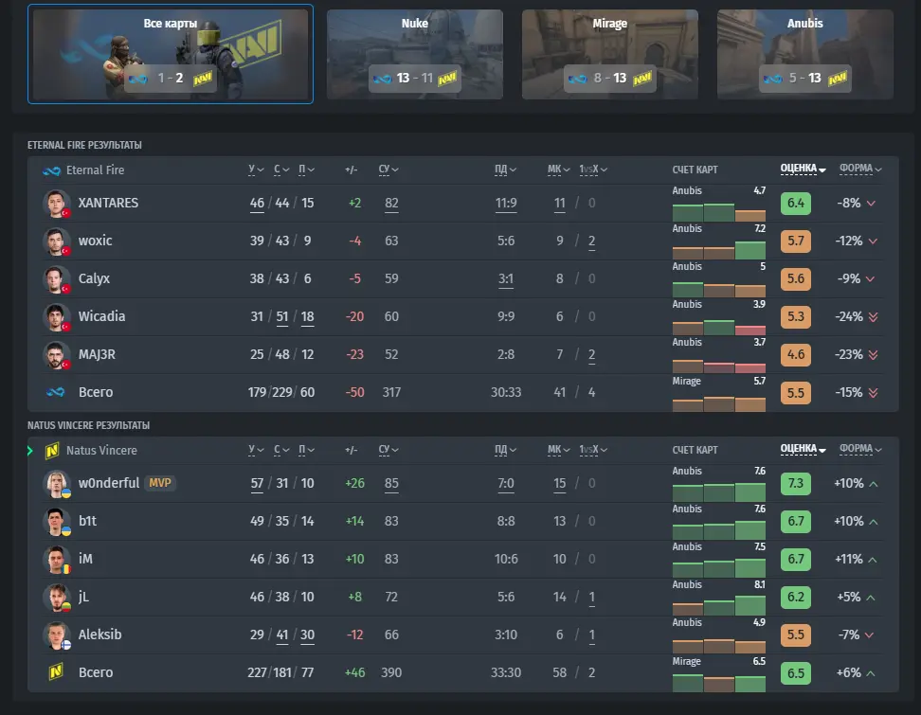This screenshot has height=715, width=921.
Task: Click Eternal Fire logo in Всего row
Action: pyautogui.click(x=55, y=392)
